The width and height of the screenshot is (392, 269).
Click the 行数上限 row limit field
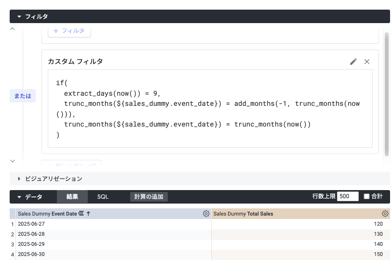point(347,196)
